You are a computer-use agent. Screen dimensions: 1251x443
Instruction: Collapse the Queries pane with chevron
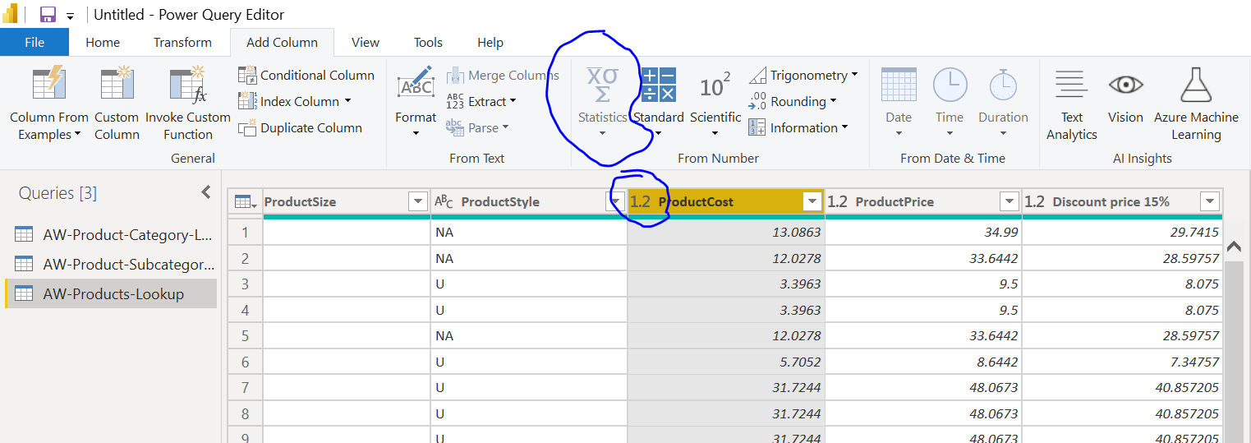coord(206,192)
